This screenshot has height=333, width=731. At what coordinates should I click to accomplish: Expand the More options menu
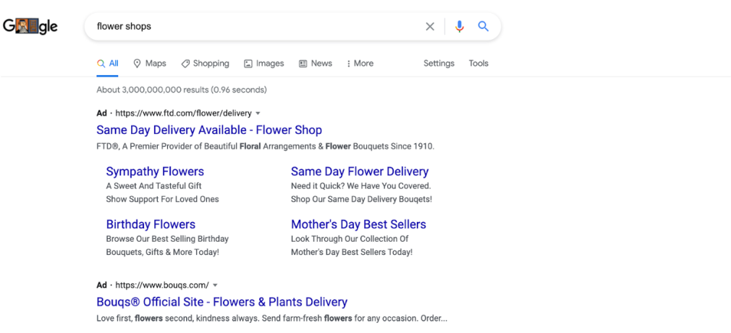(360, 64)
